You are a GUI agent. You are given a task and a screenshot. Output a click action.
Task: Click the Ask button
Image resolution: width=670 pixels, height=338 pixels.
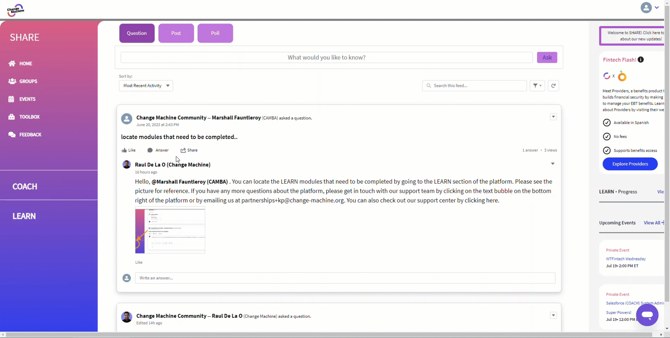[x=547, y=58]
